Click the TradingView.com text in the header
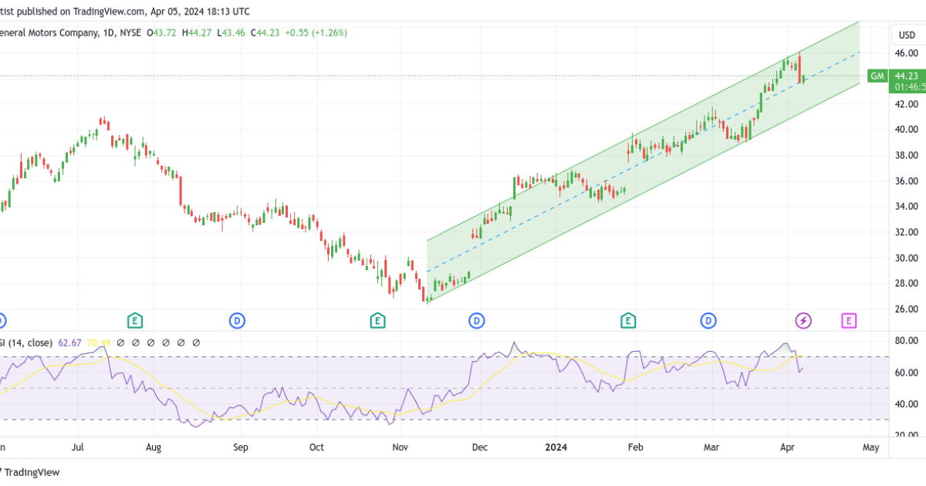Viewport: 926px width, 486px height. tap(108, 12)
